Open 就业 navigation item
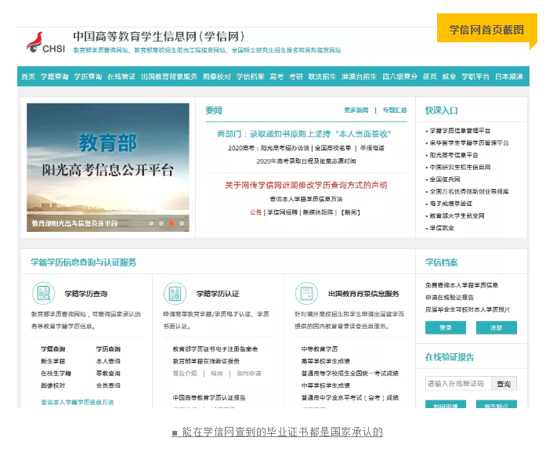This screenshot has height=452, width=553. click(450, 77)
